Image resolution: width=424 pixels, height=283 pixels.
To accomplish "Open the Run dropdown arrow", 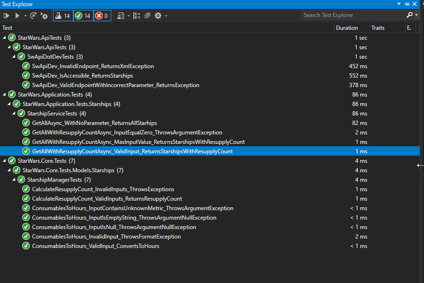I will tap(26, 16).
